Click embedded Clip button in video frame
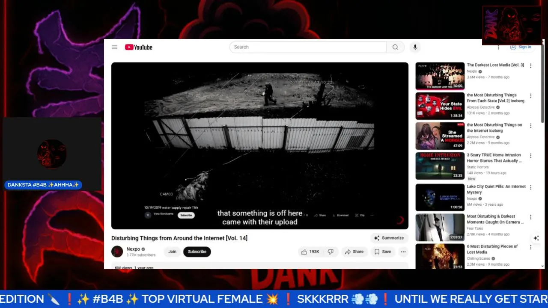The width and height of the screenshot is (548, 308). tap(360, 215)
